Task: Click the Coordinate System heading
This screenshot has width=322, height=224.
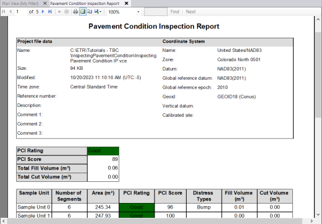Action: pyautogui.click(x=184, y=41)
